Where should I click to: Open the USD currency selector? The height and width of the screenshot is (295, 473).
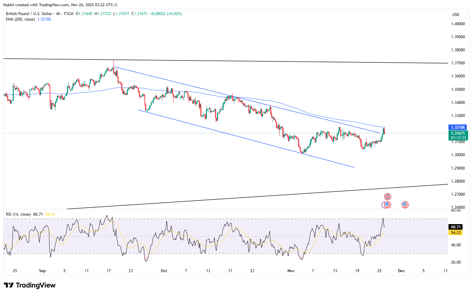456,15
